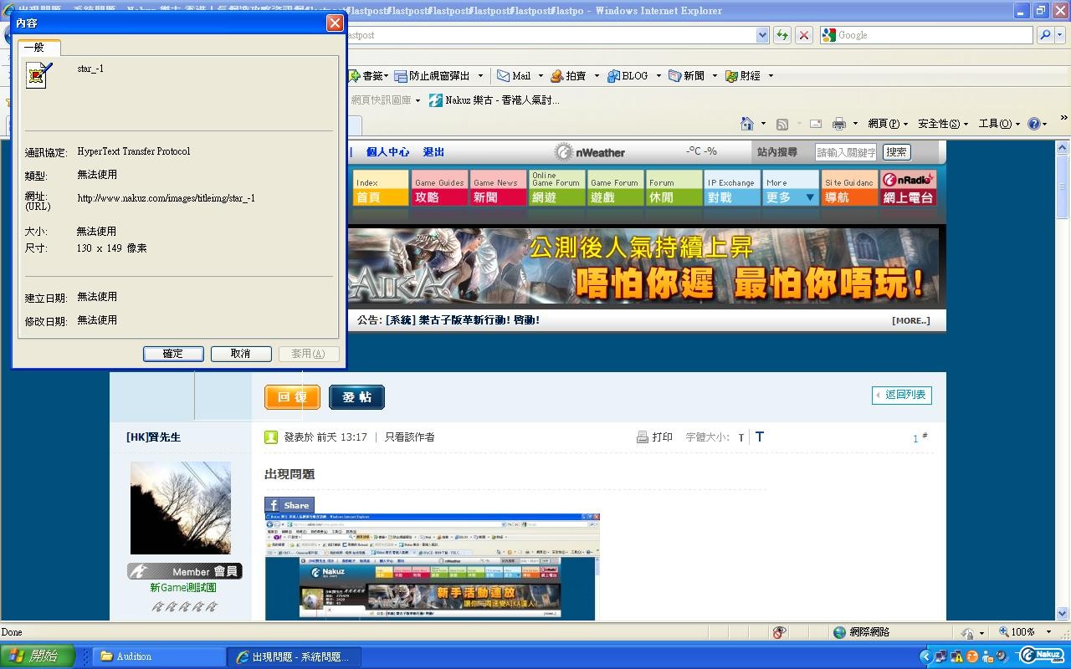Click the embedded screenshot image in the post
Image resolution: width=1071 pixels, height=669 pixels.
(x=432, y=567)
